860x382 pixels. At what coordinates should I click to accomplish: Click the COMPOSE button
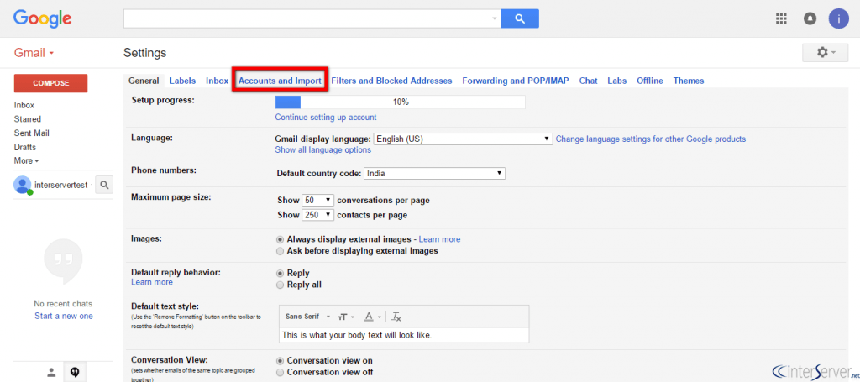point(50,83)
